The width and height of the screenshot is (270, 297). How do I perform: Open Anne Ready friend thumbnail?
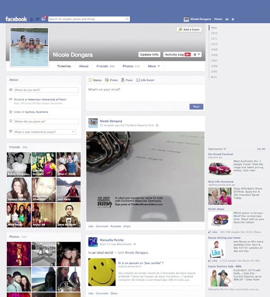(x=19, y=215)
